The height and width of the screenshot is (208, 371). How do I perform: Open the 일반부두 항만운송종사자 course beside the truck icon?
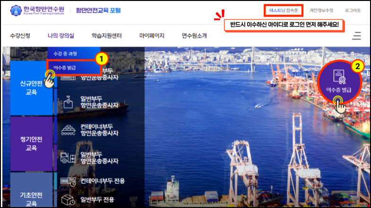[99, 158]
